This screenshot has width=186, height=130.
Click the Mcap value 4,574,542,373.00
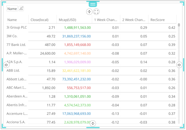coord(77,105)
